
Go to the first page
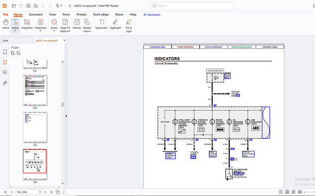(6, 192)
